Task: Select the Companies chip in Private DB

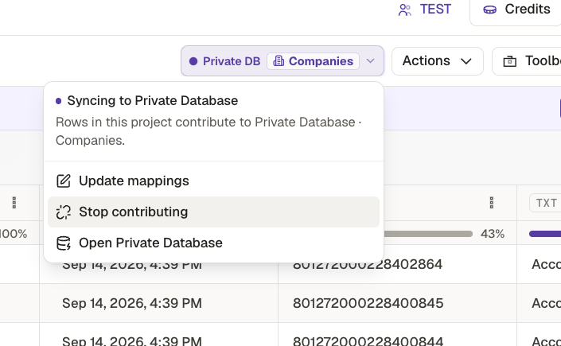Action: click(x=313, y=61)
